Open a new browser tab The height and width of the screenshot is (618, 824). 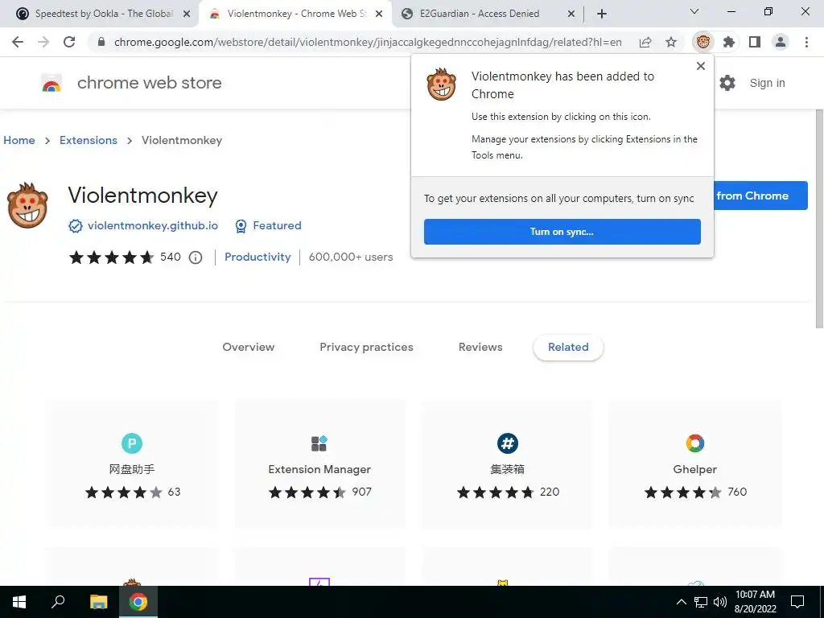coord(602,14)
